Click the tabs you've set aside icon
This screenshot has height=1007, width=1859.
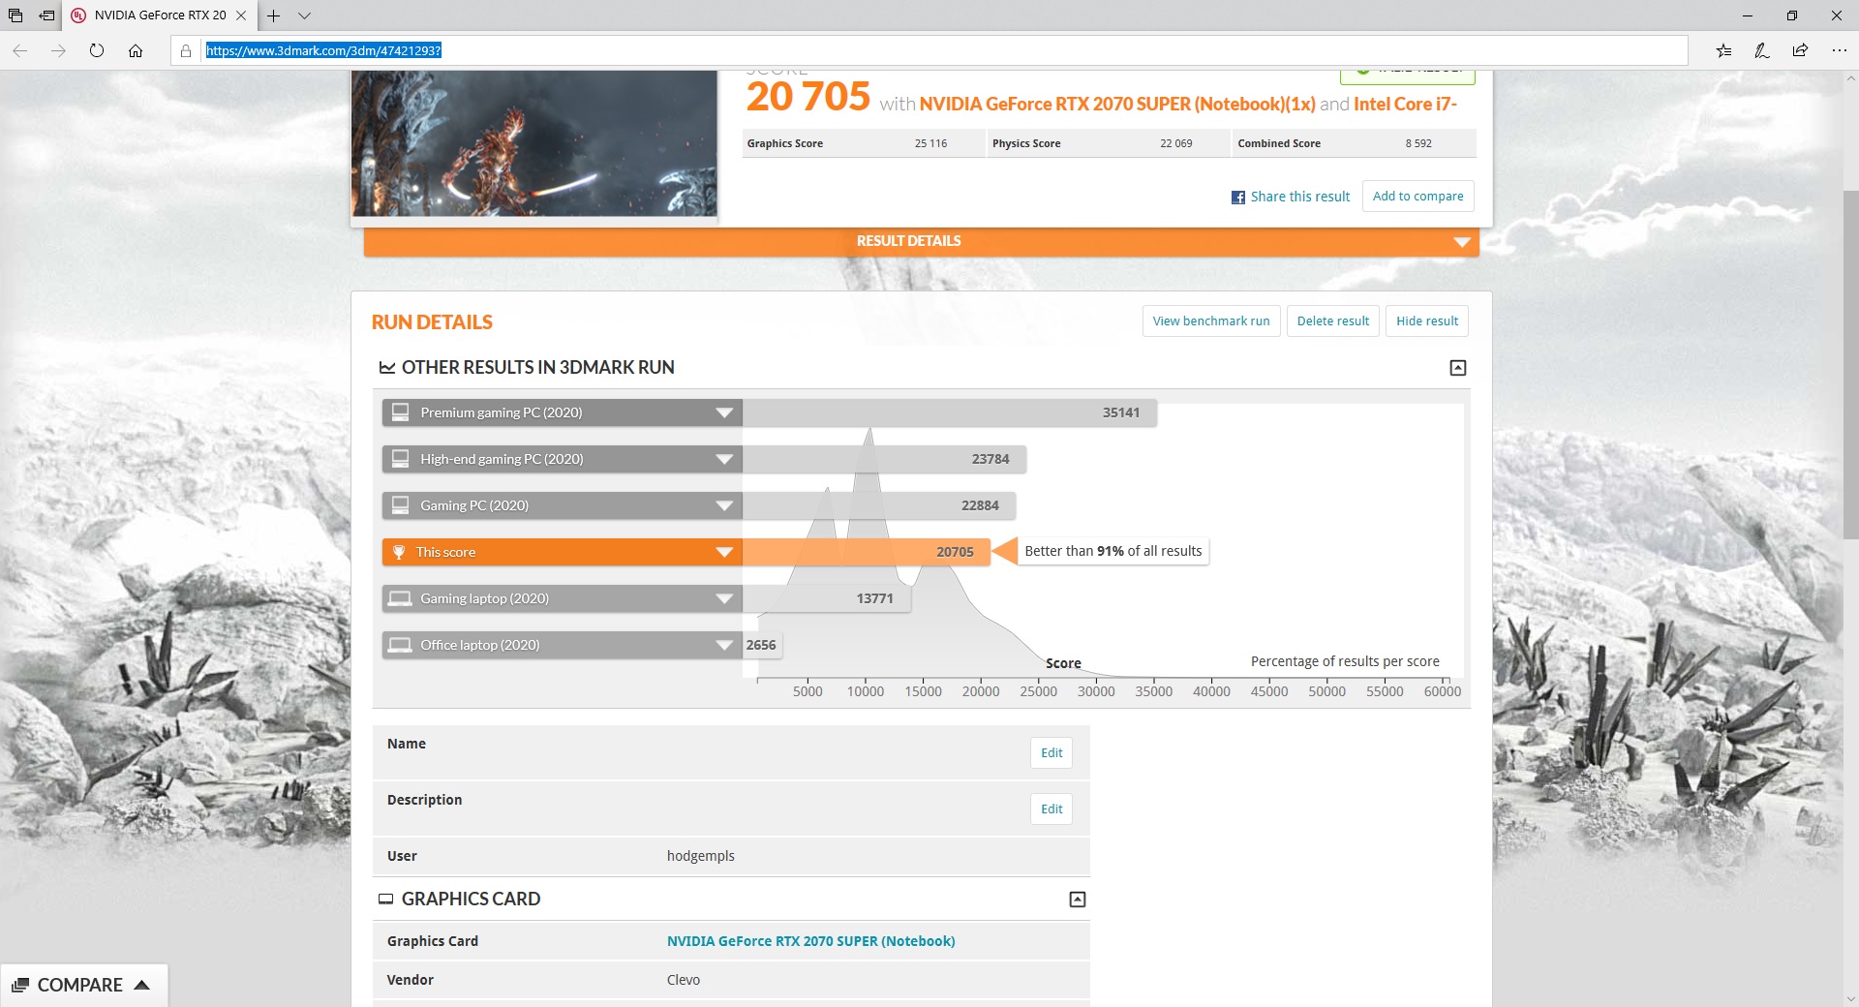pos(15,15)
